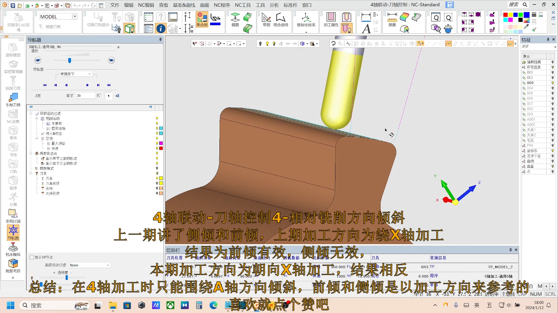The height and width of the screenshot is (313, 558).
Task: Open the MODEL dropdown selector
Action: (x=75, y=16)
